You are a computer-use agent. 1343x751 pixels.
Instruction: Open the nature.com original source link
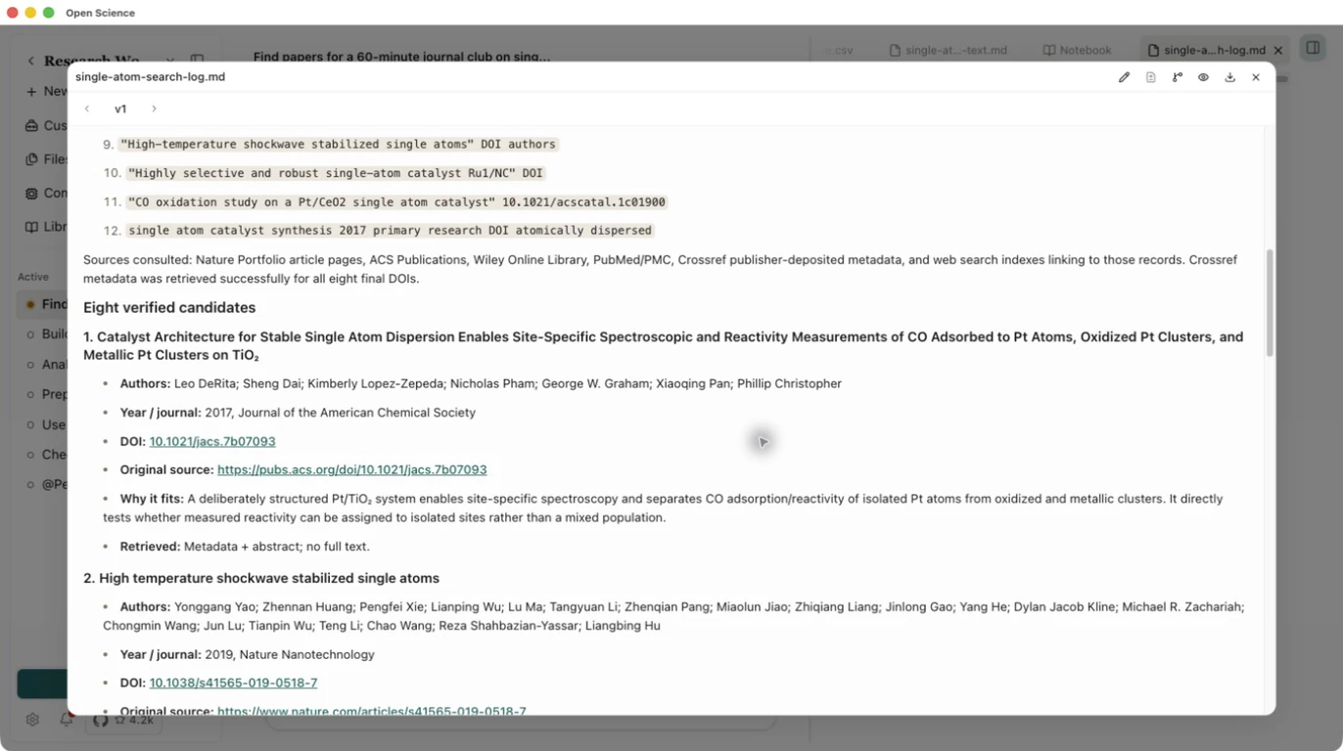[x=372, y=711]
